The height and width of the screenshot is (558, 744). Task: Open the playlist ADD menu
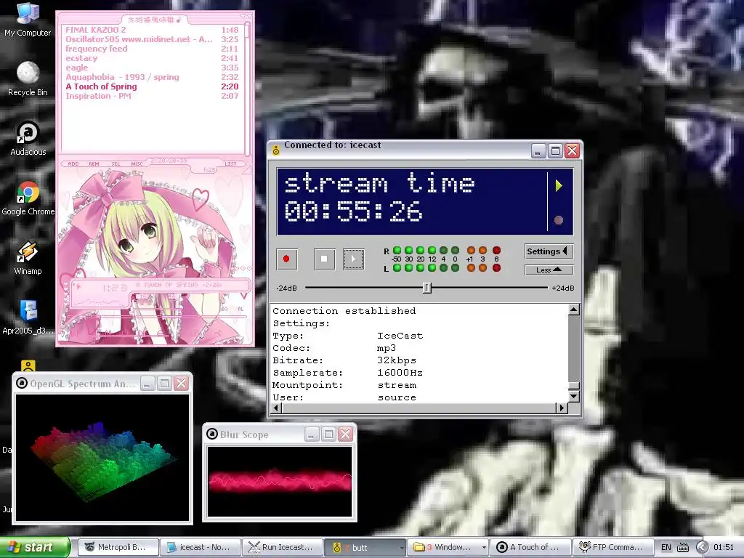point(73,163)
